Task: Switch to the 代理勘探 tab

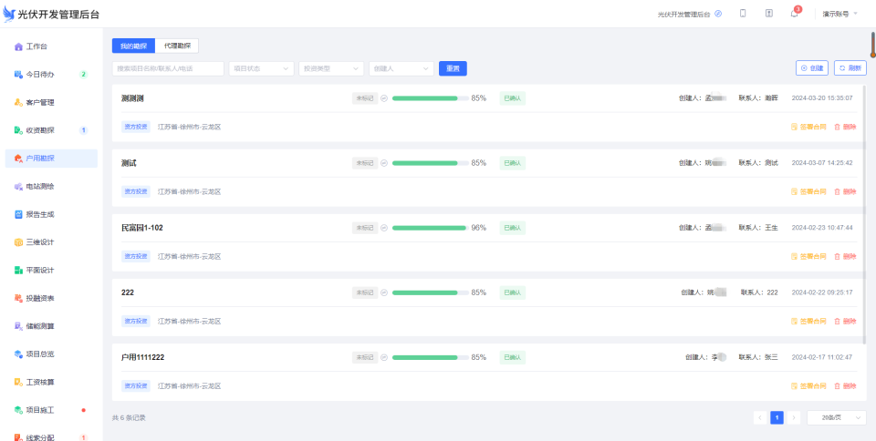Action: (177, 46)
